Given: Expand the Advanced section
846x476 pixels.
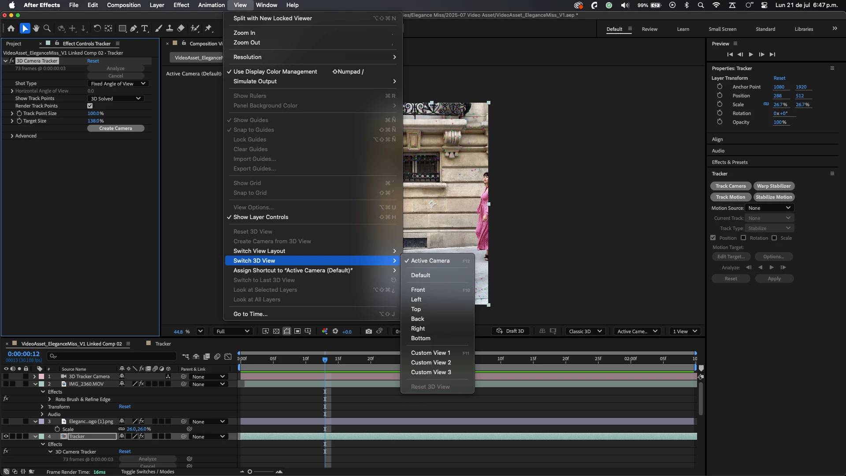Looking at the screenshot, I should 12,136.
